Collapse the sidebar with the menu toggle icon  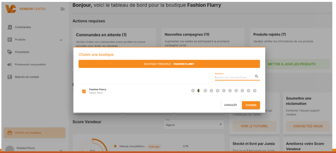(62, 9)
